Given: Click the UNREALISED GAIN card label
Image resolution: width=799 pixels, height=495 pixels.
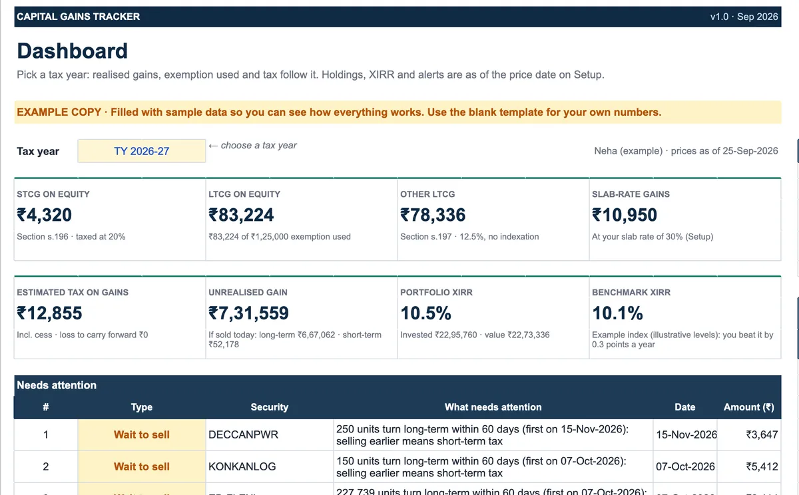Looking at the screenshot, I should click(x=248, y=292).
